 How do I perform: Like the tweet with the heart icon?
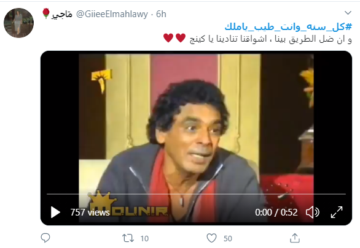coord(211,238)
